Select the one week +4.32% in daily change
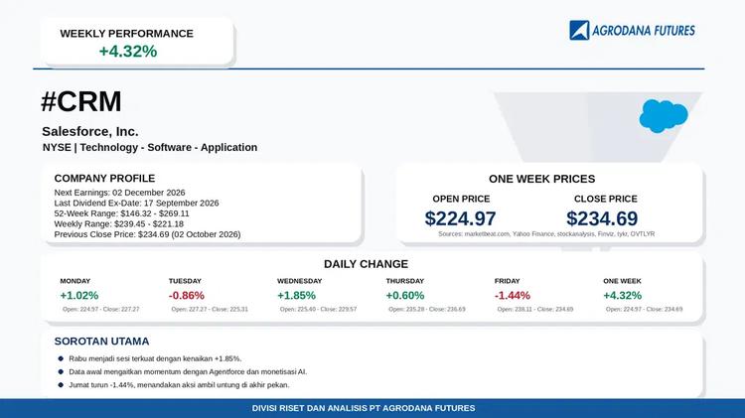The image size is (745, 418). tap(622, 296)
